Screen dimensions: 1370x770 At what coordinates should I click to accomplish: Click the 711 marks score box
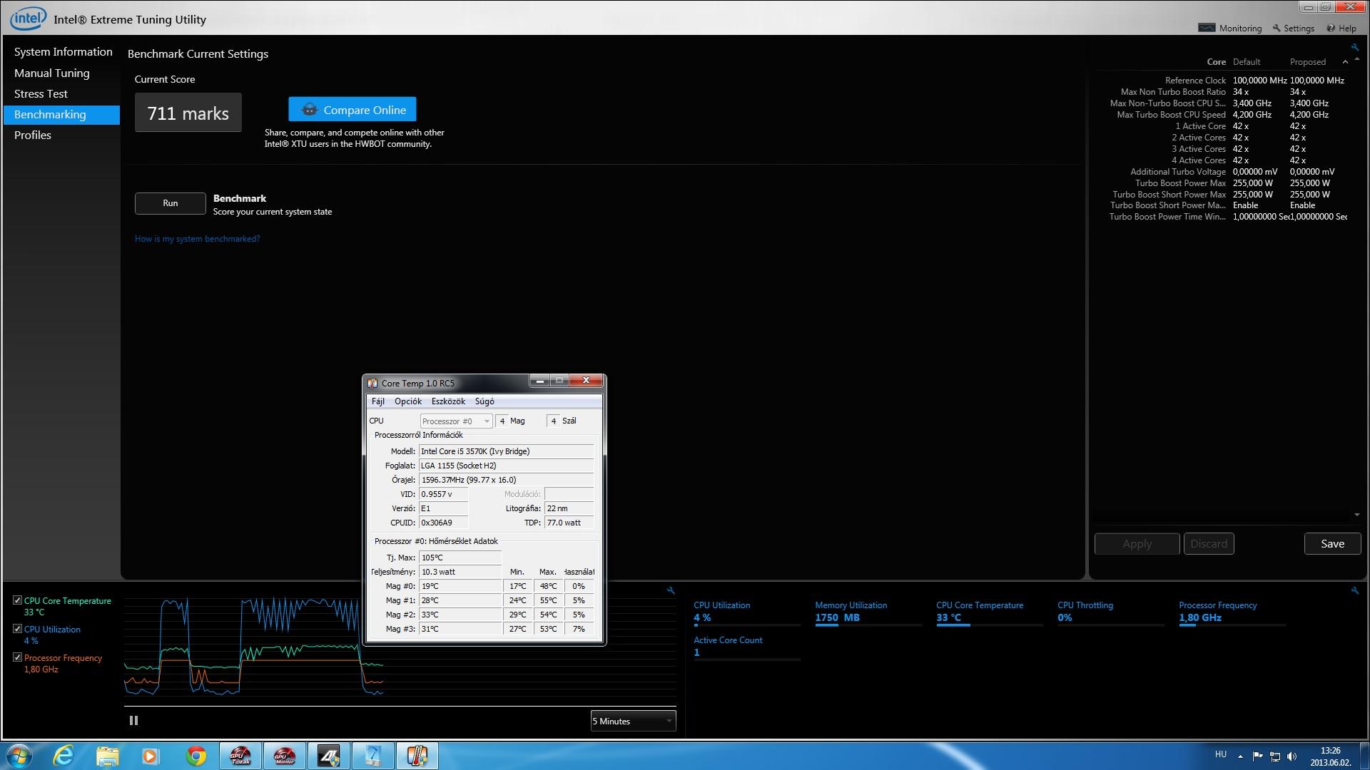tap(188, 113)
